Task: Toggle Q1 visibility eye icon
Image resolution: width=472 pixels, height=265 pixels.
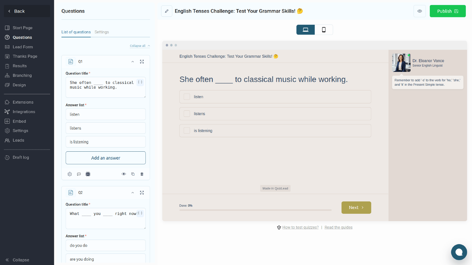Action: [x=124, y=174]
